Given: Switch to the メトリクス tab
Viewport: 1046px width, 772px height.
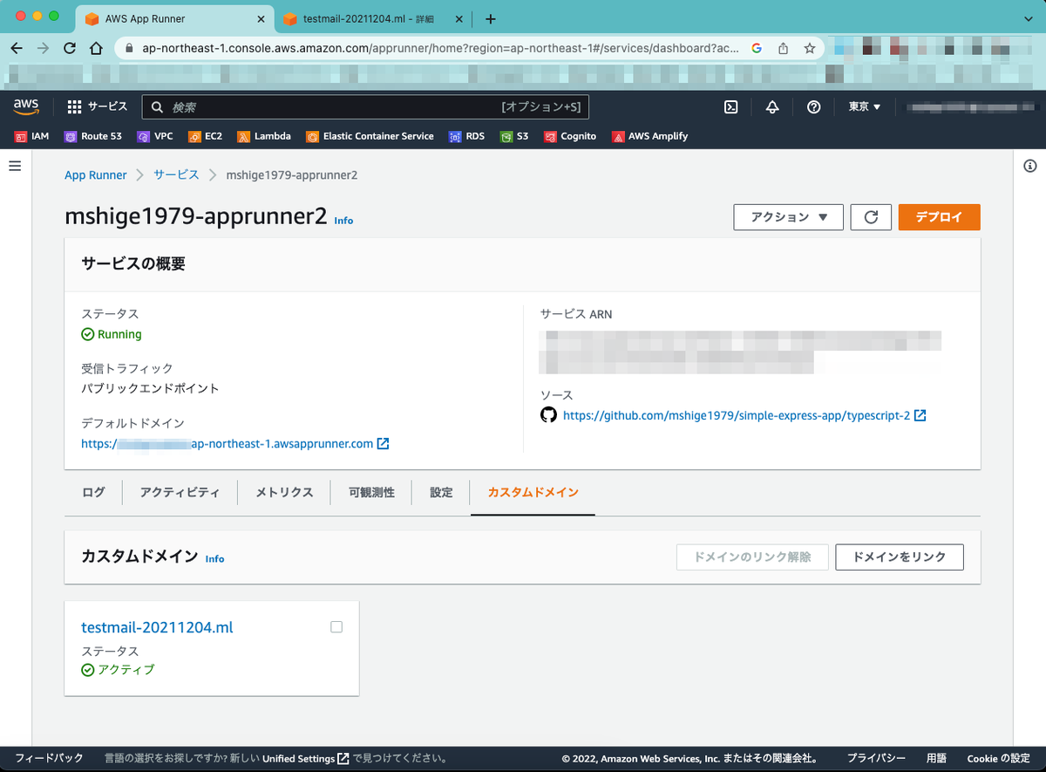Looking at the screenshot, I should coord(284,492).
